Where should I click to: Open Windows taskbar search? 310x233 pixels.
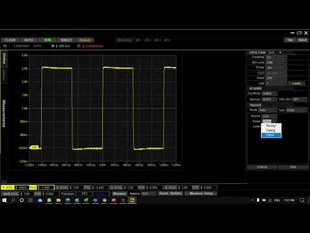13,200
